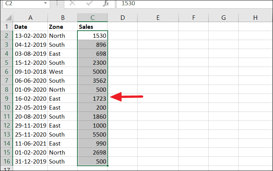Screen dimensions: 273x171
Task: Select column E header
Action: pos(158,18)
